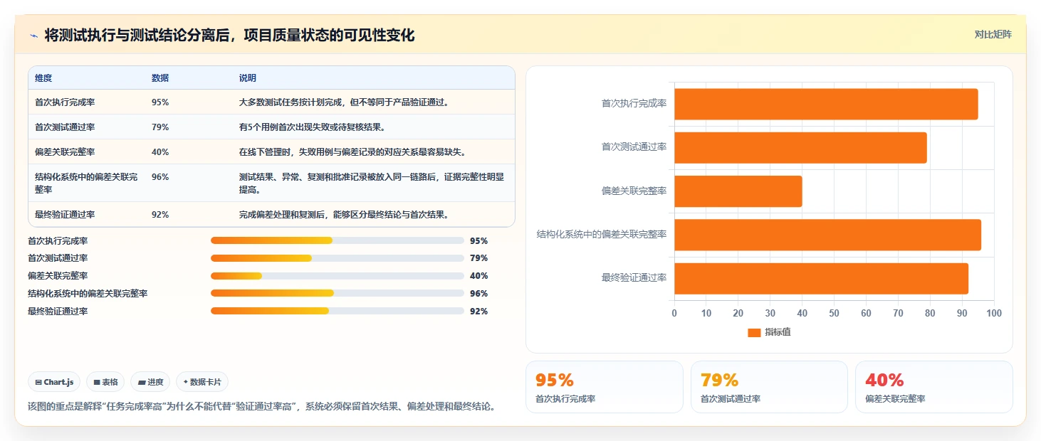Click the 结构化系统中的偏差关联完整率 chart bar
Viewport: 1041px width, 441px height.
827,235
